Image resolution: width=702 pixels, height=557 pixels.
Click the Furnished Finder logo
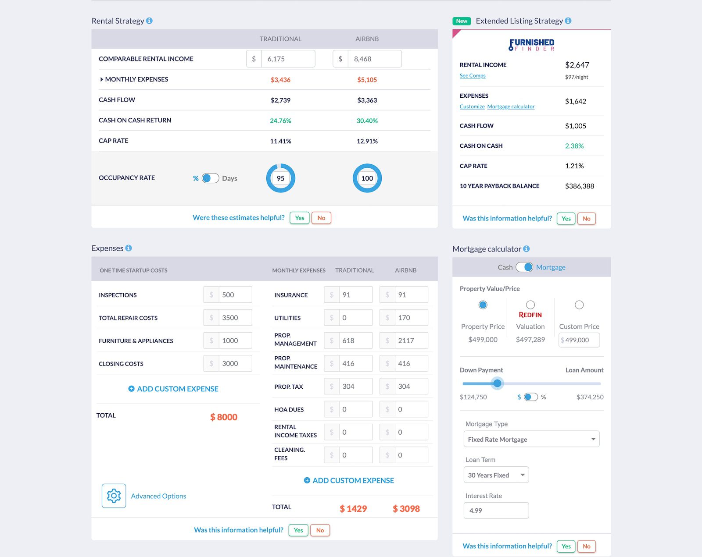coord(532,44)
